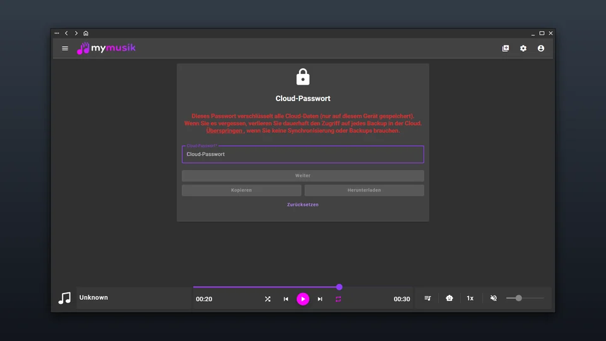Maximize the mymusik window
Viewport: 606px width, 341px height.
542,33
